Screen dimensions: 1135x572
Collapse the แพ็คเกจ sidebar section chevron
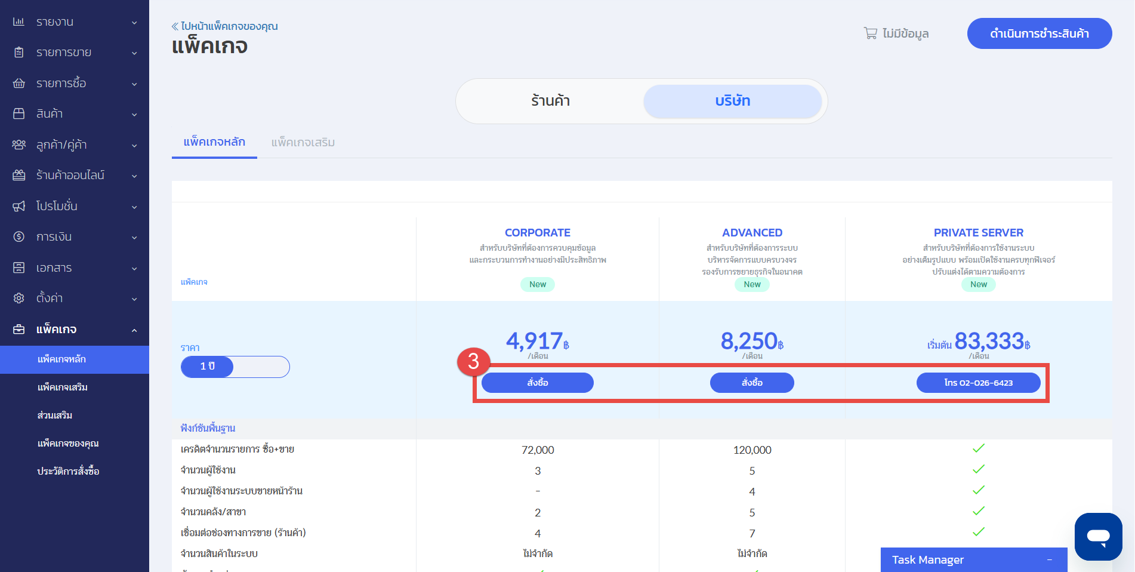(134, 330)
